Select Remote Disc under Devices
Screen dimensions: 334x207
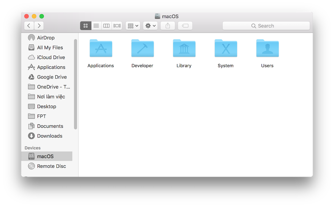click(51, 166)
